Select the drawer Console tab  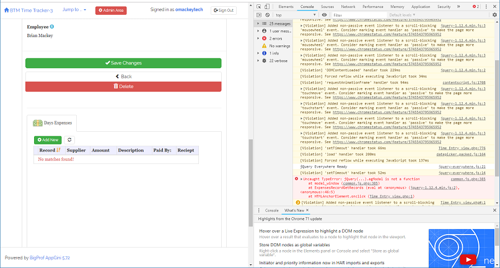(271, 210)
